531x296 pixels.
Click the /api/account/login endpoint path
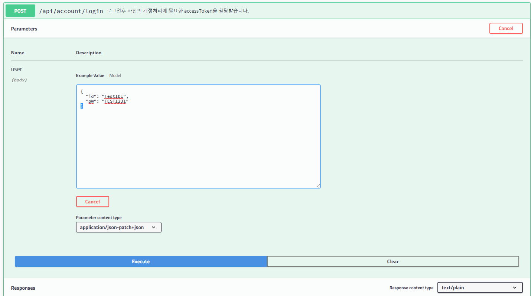click(71, 11)
